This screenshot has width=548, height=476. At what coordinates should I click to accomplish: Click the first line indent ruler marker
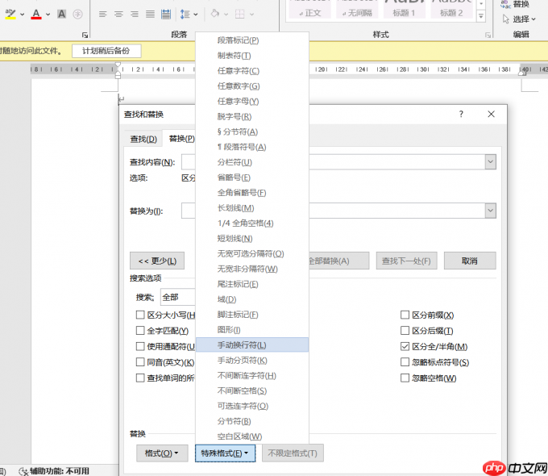pos(118,65)
